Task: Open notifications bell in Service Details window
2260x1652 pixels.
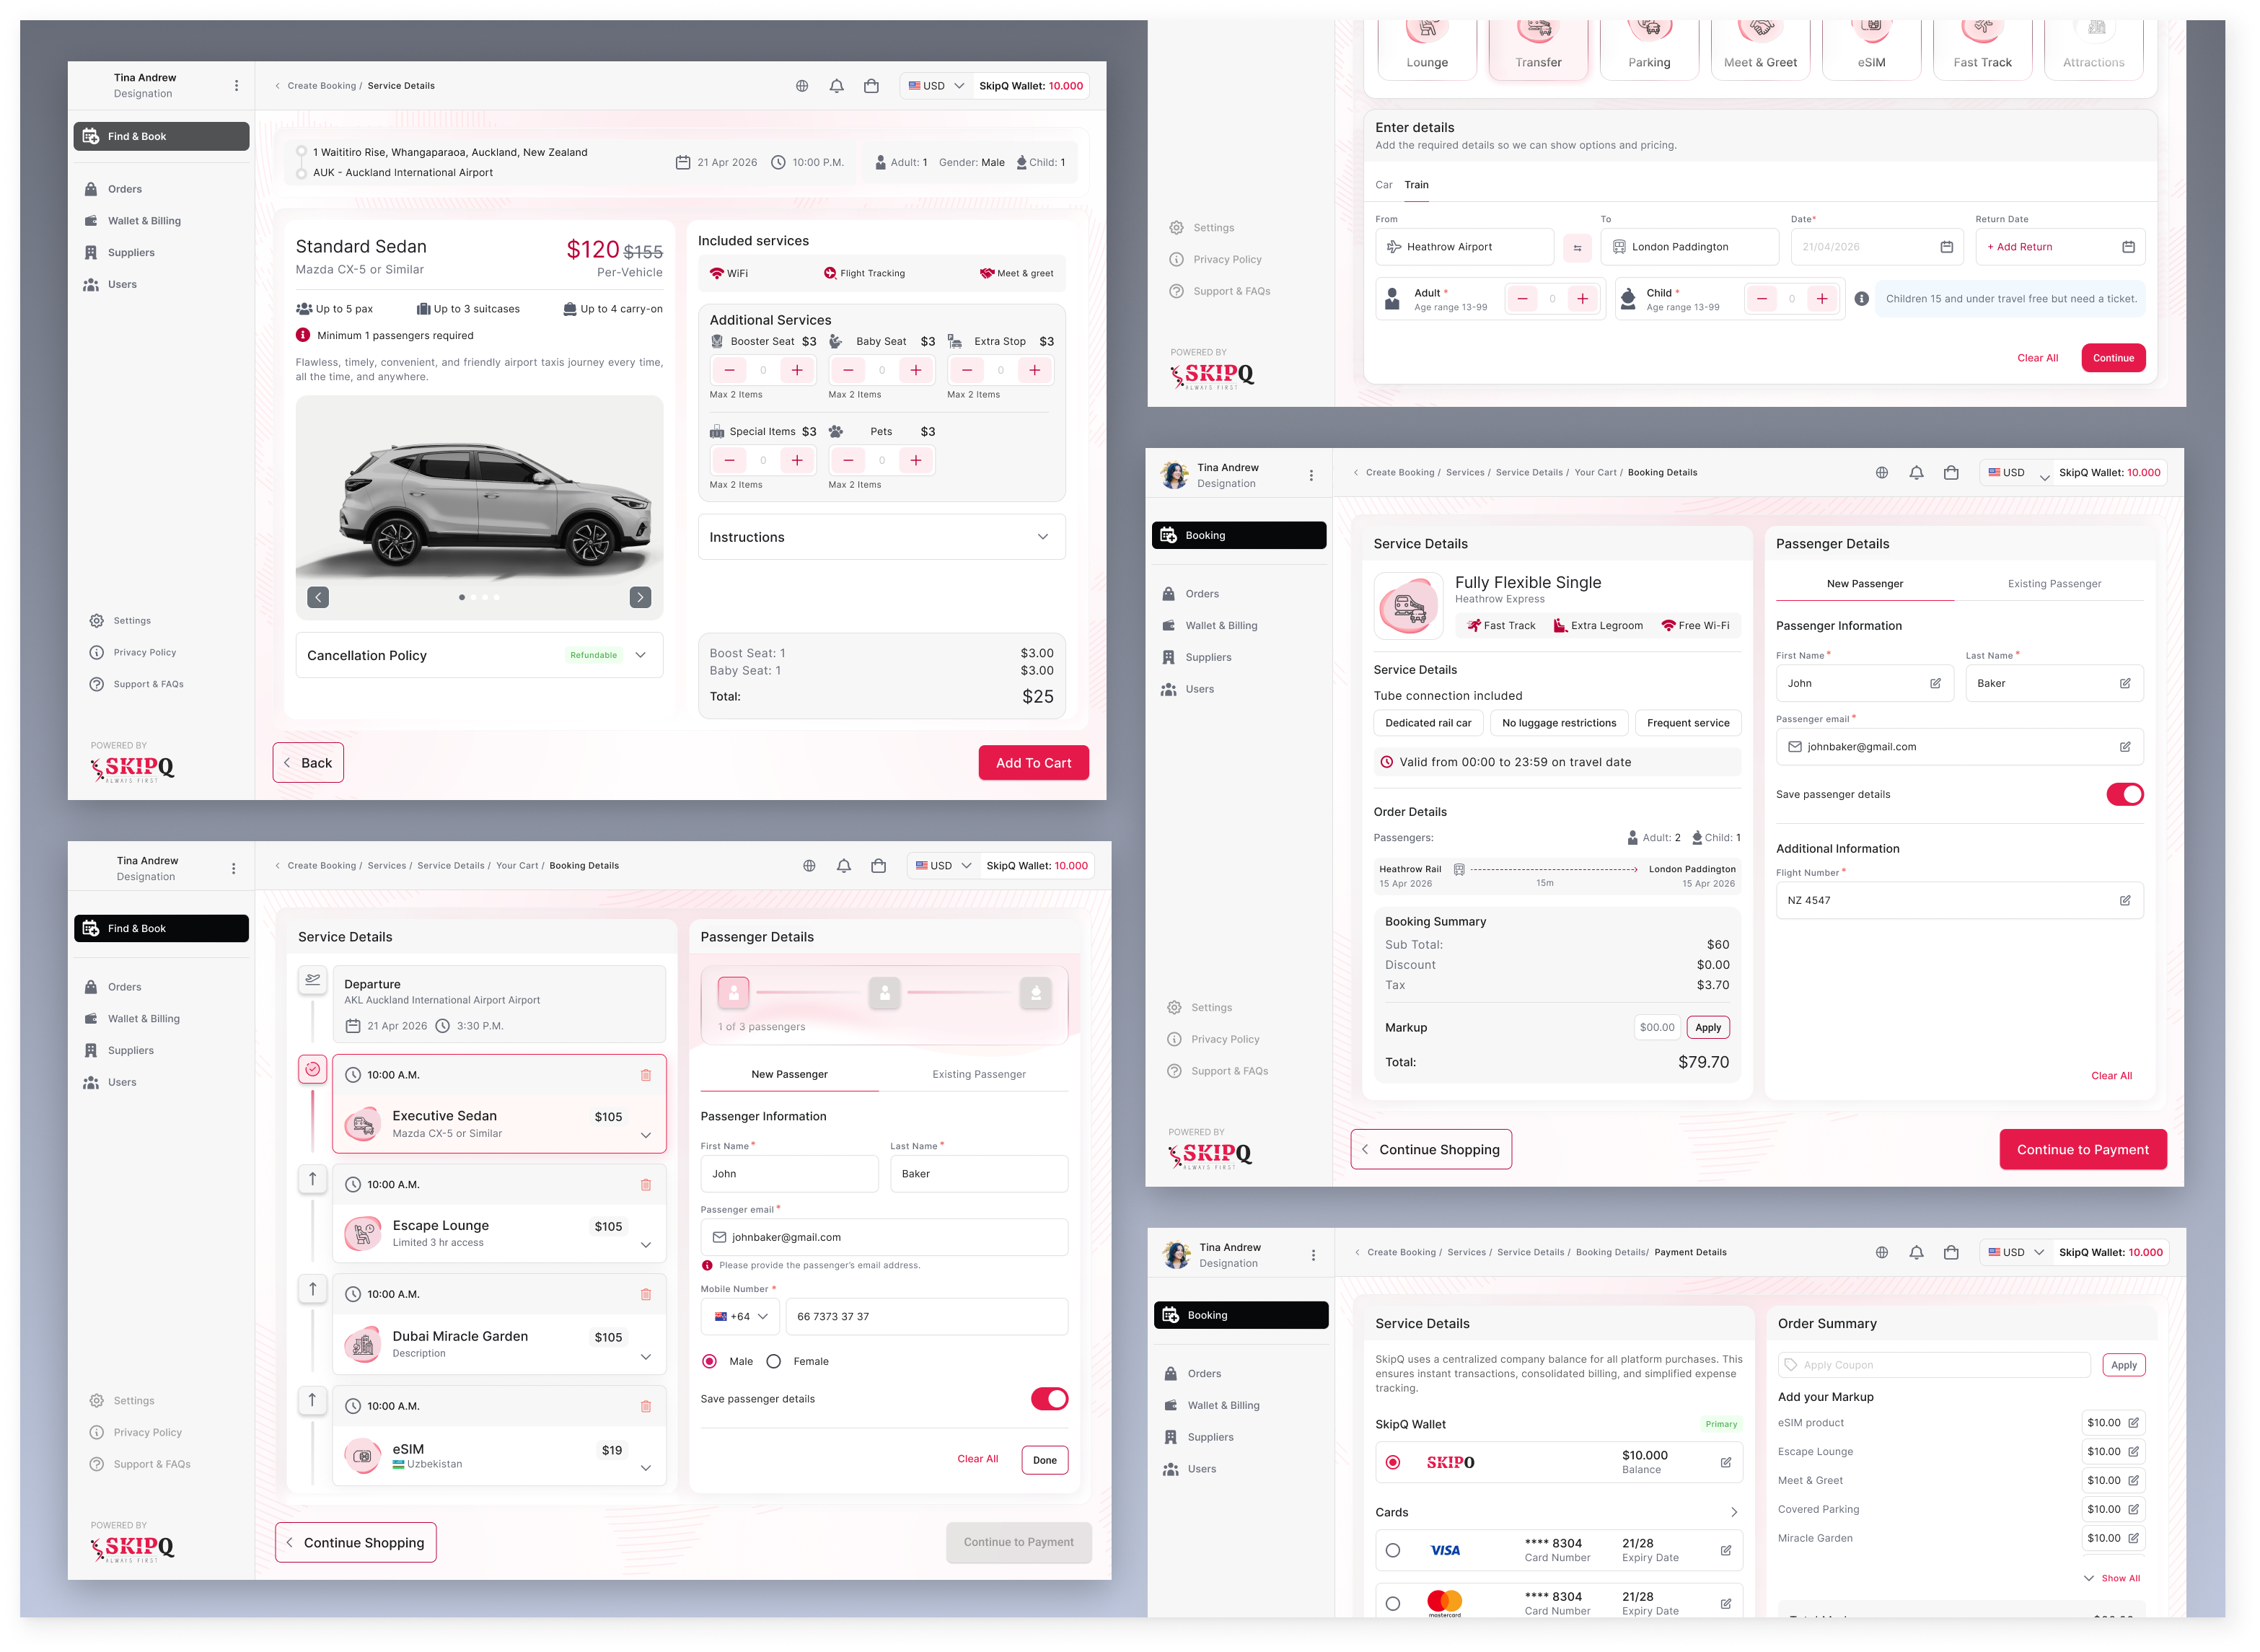Action: (x=836, y=86)
